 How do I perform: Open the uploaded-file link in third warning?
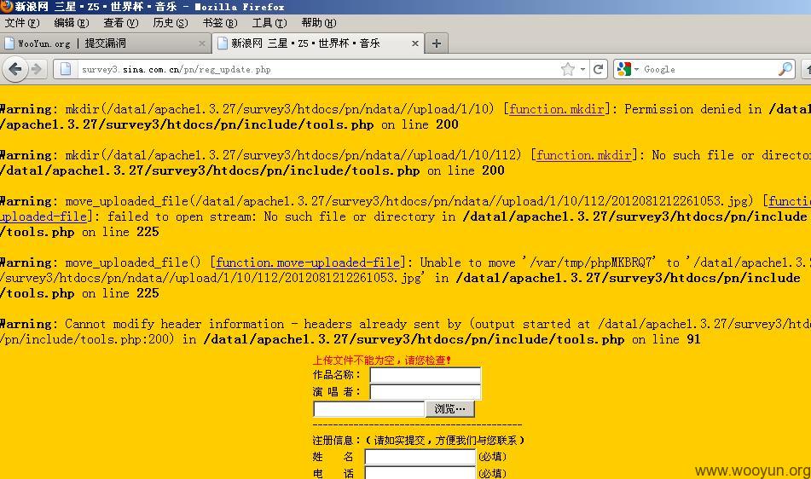pos(43,216)
